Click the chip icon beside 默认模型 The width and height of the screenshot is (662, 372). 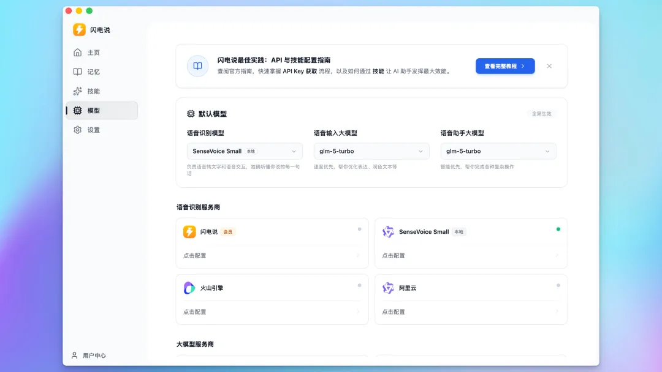[191, 114]
